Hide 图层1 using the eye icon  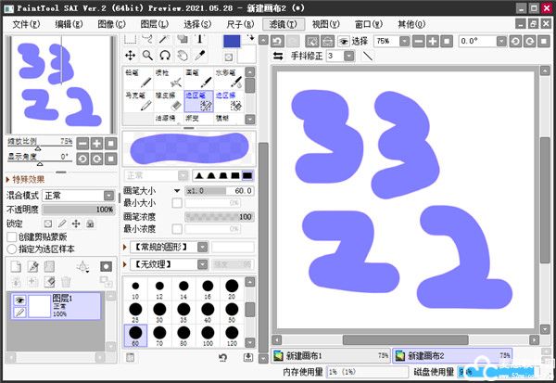click(18, 300)
